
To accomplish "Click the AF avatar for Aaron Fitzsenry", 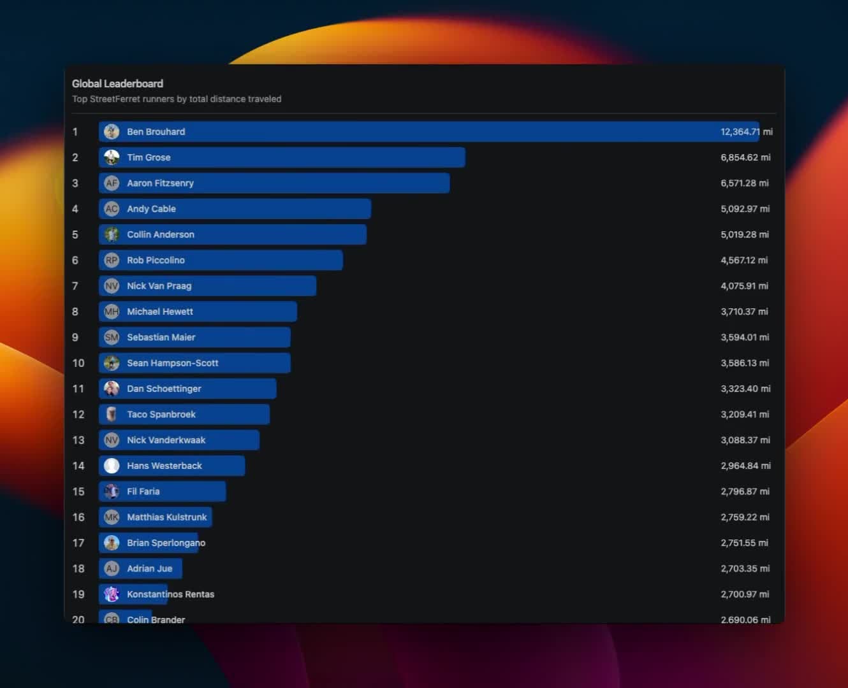I will (x=111, y=183).
